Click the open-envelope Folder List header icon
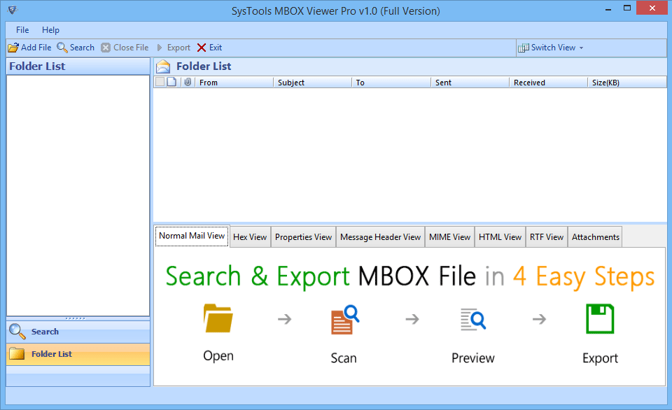Screen dimensions: 672x410 pos(163,66)
